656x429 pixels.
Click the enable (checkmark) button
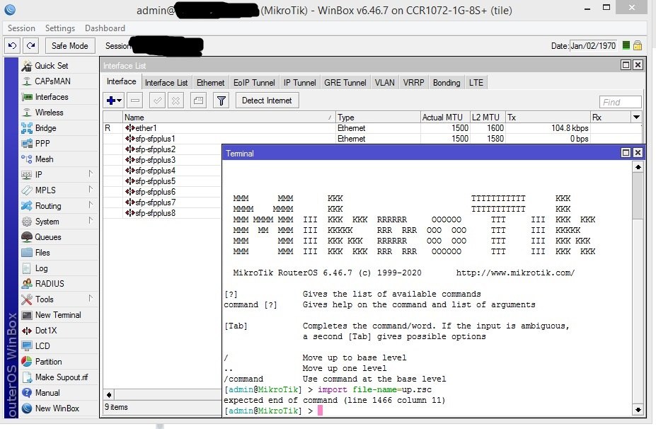[157, 101]
